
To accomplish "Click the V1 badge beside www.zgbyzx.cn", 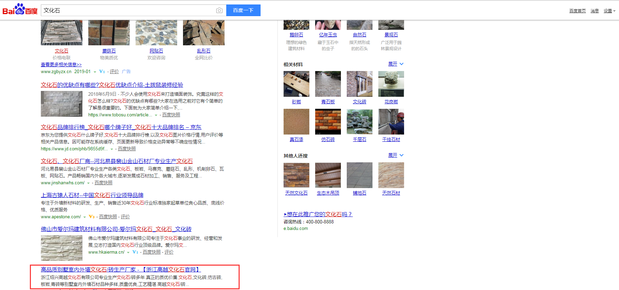I will (102, 72).
